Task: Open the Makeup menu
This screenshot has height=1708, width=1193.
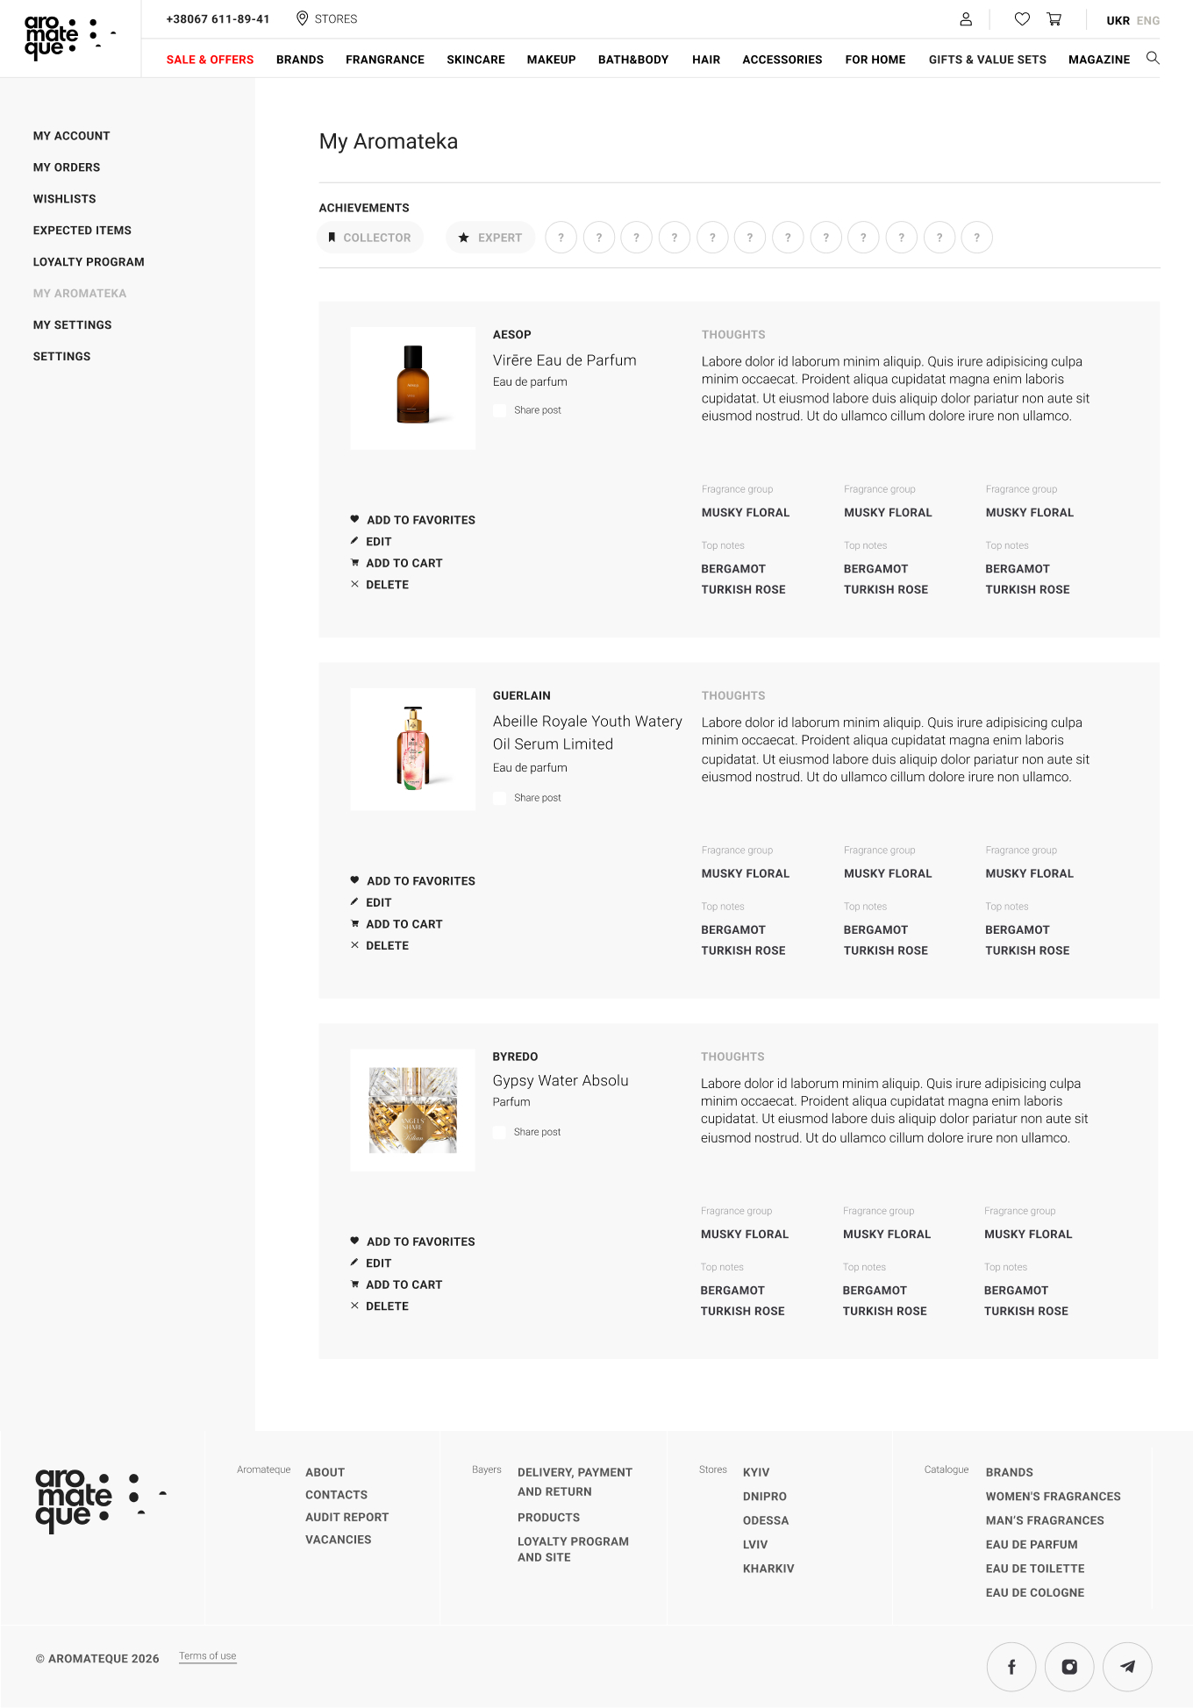Action: tap(551, 60)
